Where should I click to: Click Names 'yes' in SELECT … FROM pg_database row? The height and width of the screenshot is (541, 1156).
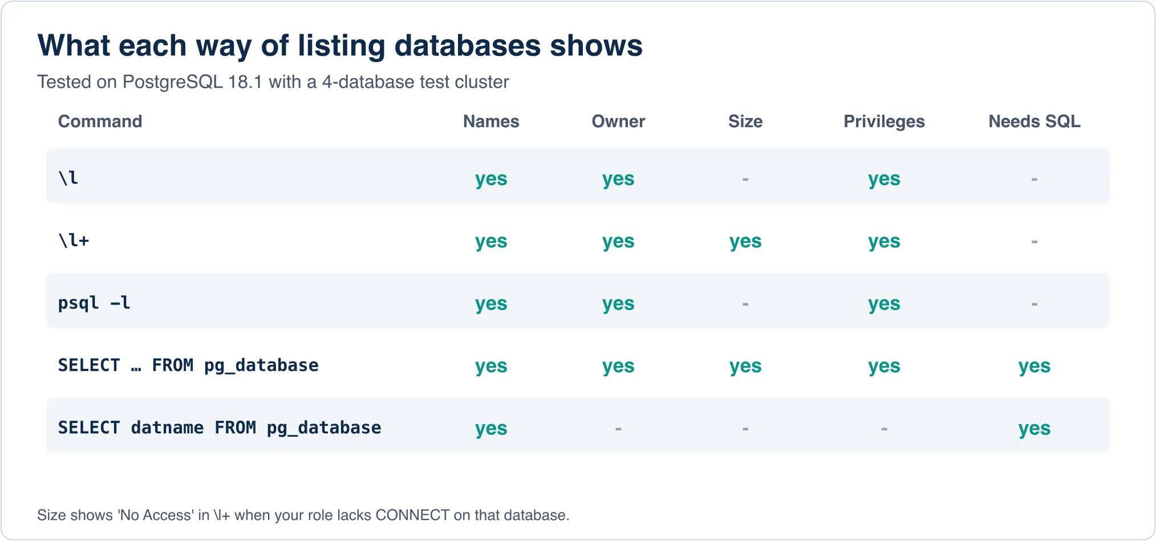point(491,366)
